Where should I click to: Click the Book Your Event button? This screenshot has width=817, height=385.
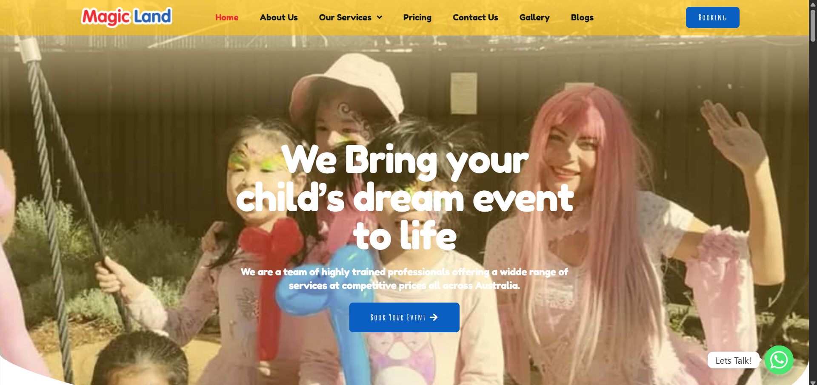point(404,317)
